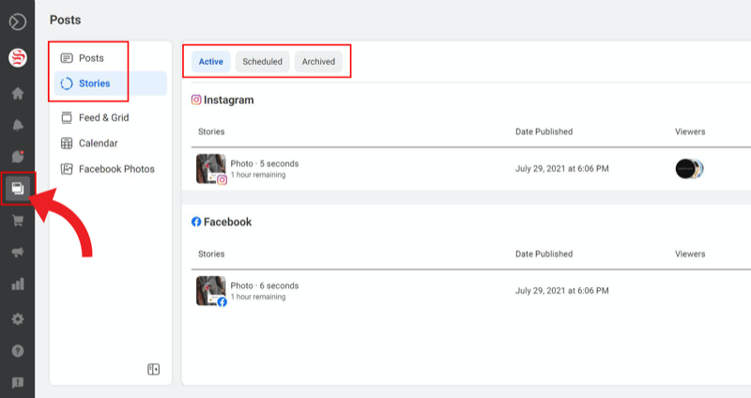Screen dimensions: 751x398
Task: View Instagram story viewers avatars
Action: [689, 169]
